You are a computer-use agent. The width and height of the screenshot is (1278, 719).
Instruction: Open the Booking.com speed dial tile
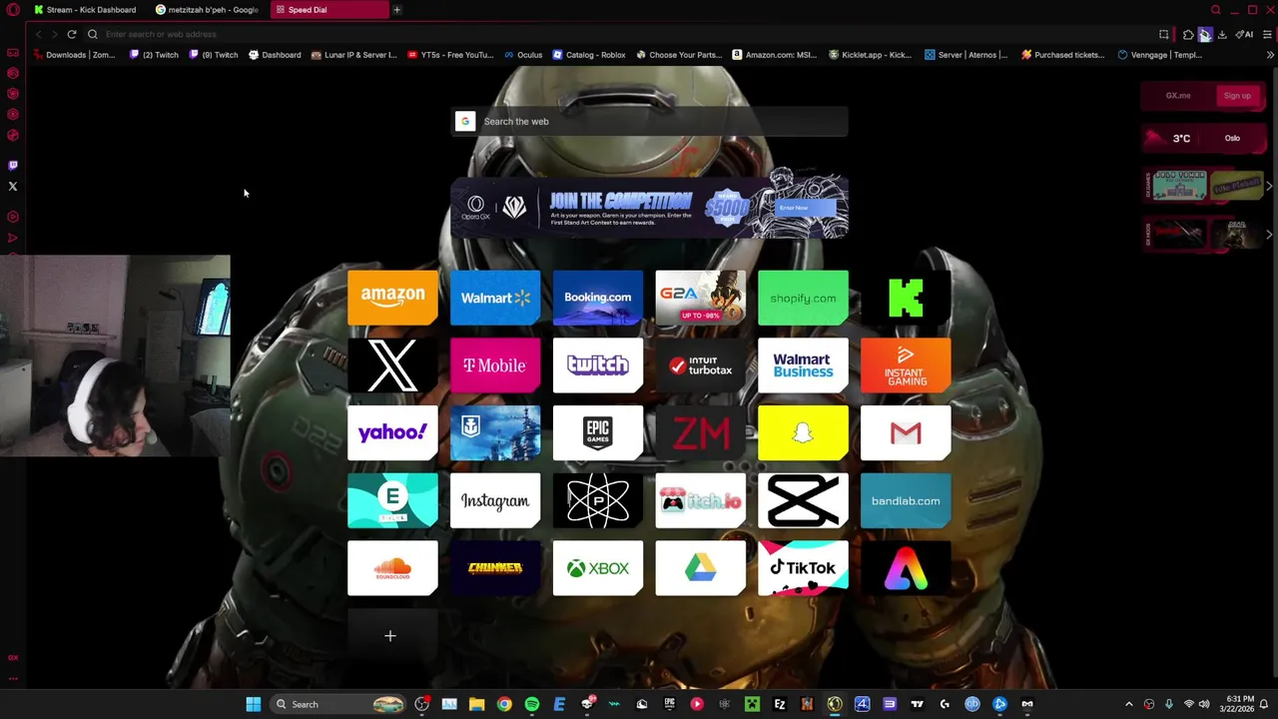coord(598,298)
